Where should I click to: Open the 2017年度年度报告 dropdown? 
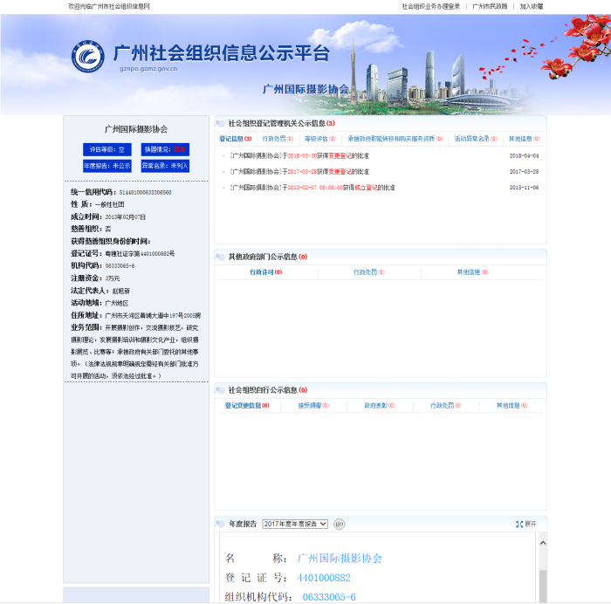pyautogui.click(x=295, y=524)
